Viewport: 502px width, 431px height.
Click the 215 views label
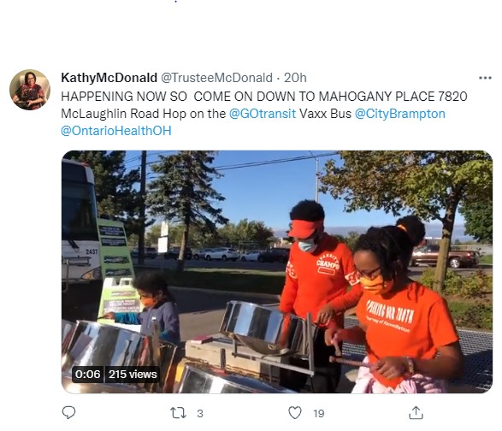pos(133,374)
